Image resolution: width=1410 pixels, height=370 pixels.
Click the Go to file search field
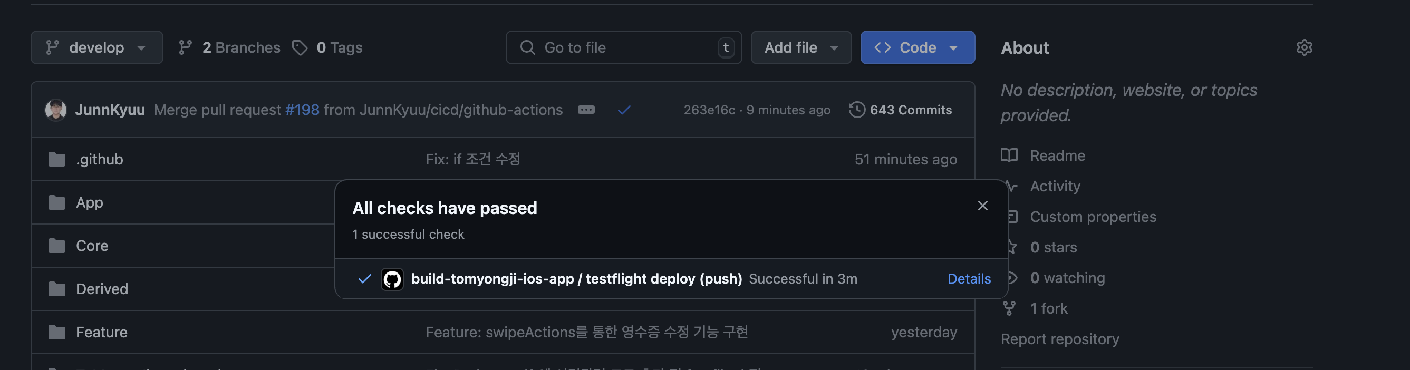point(623,47)
